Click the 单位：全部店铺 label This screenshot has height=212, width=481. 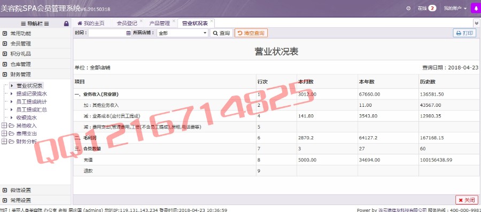coord(92,68)
